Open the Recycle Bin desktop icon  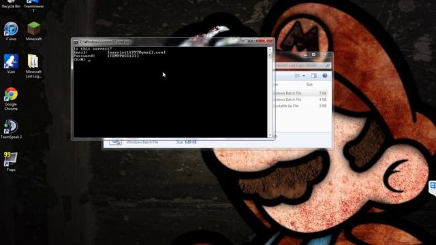tap(11, 4)
